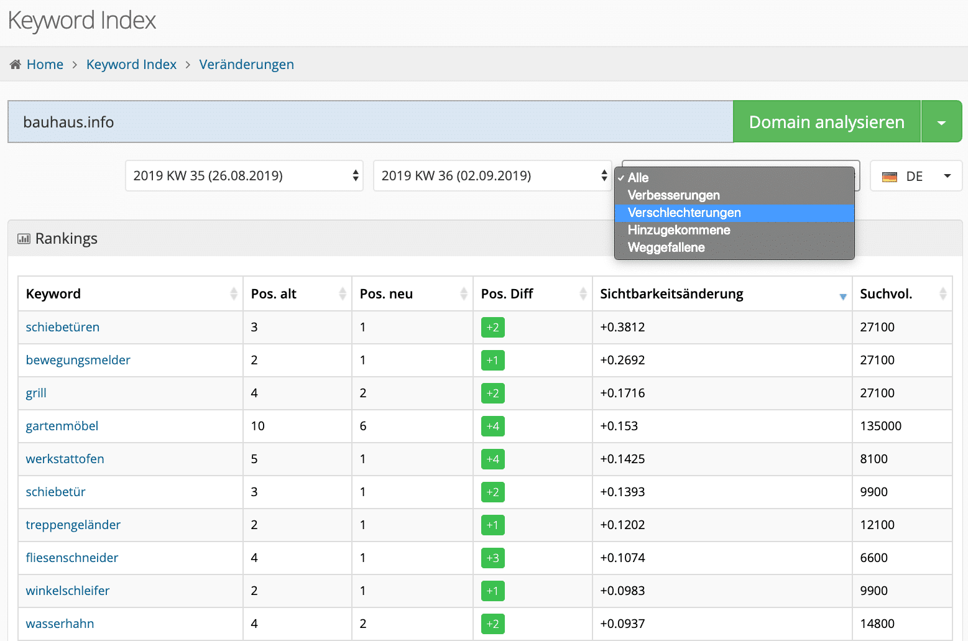Screen dimensions: 968x641
Task: Open the schiebetüren keyword link
Action: point(63,327)
